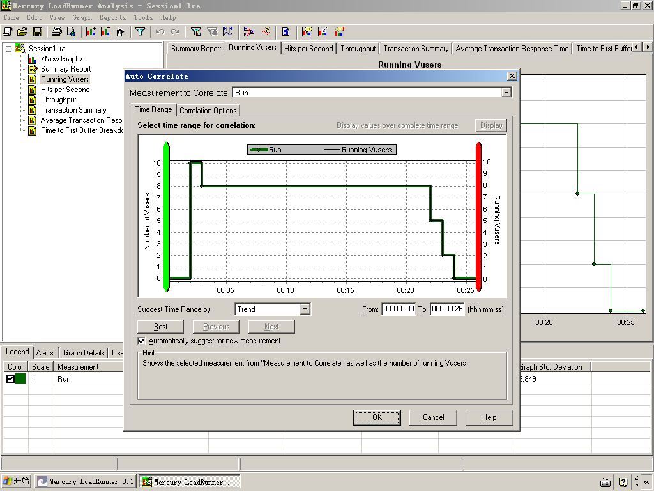Click the Set graph filter funnel icon
Viewport: 654px width, 491px height.
pyautogui.click(x=195, y=32)
